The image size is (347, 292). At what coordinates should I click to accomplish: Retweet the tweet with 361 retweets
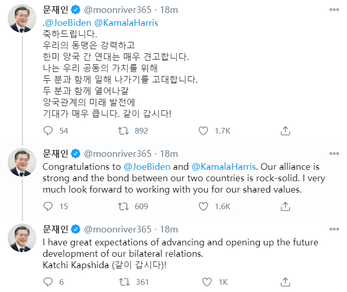[x=124, y=282]
